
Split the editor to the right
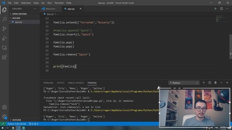(221, 9)
